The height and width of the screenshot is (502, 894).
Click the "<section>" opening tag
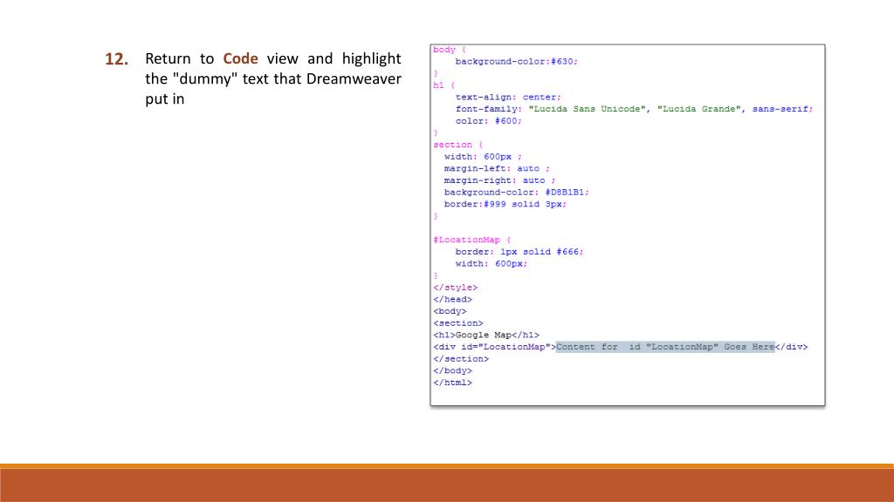(458, 323)
